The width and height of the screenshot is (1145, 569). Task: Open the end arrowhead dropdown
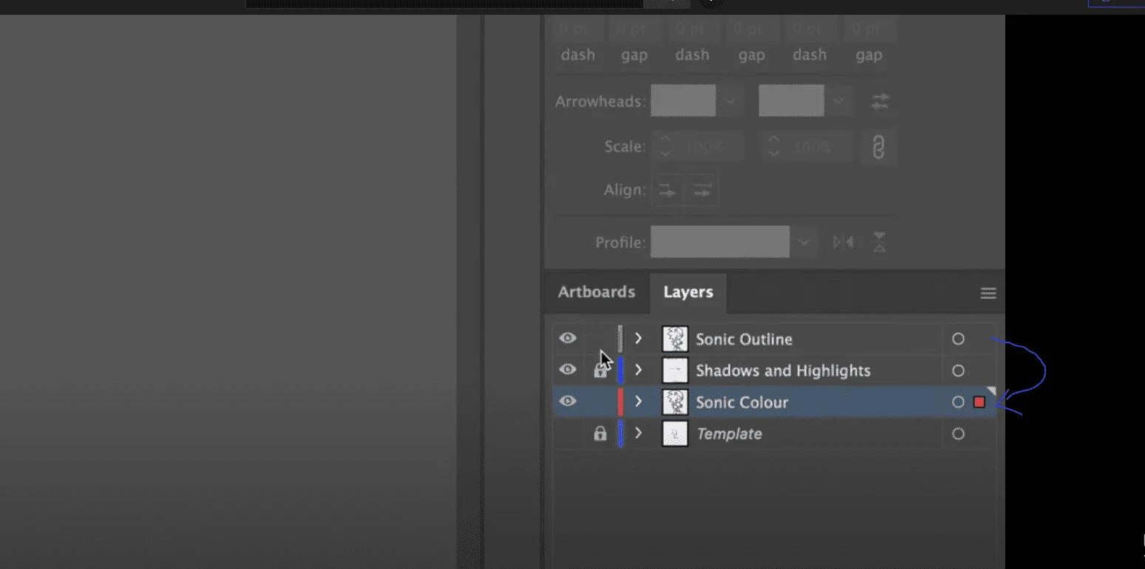839,101
